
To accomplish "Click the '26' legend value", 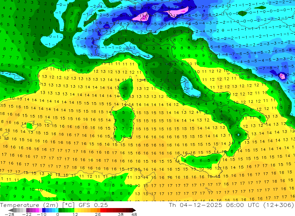I will click(x=98, y=214).
